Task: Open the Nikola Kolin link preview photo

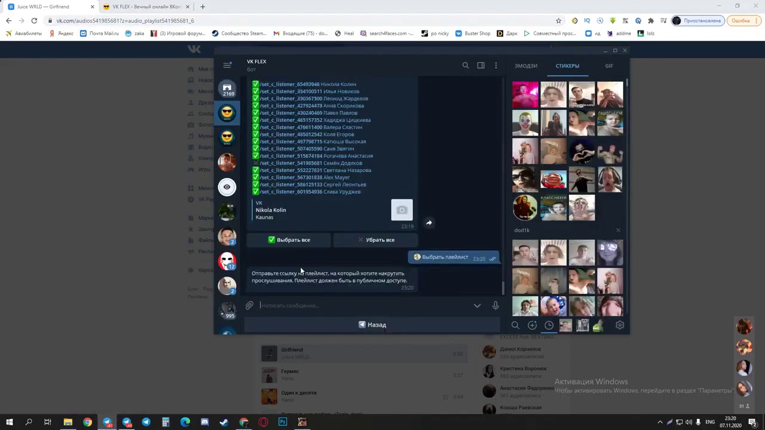Action: pyautogui.click(x=402, y=210)
